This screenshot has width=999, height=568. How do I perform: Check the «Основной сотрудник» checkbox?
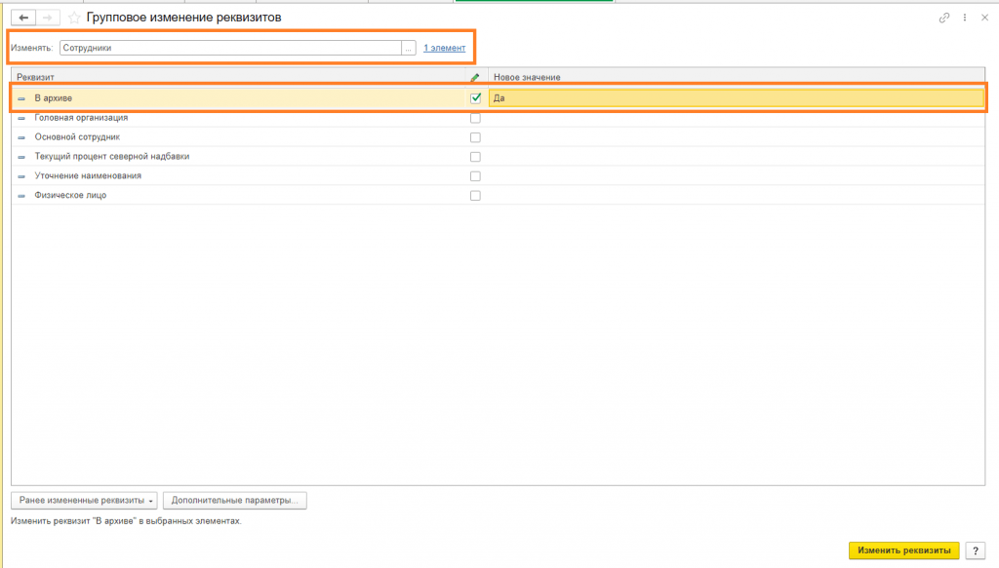click(475, 137)
